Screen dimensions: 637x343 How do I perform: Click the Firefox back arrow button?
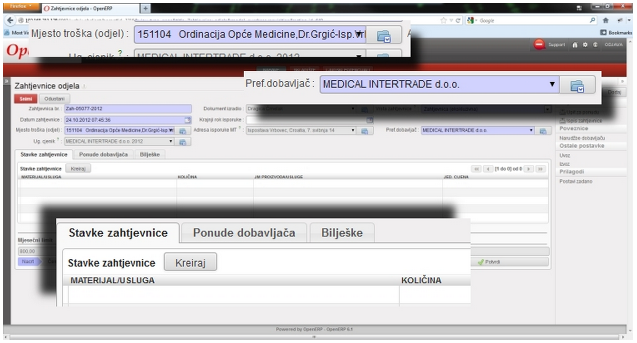click(x=9, y=20)
